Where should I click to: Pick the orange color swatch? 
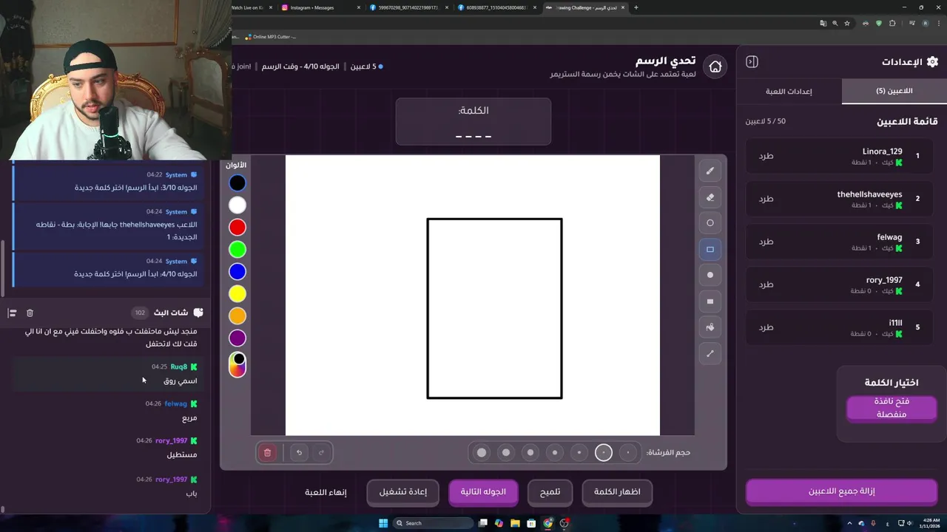pyautogui.click(x=237, y=316)
